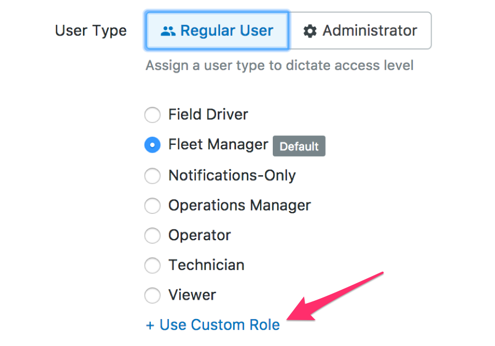Click the Technician role label
This screenshot has width=495, height=346.
pyautogui.click(x=206, y=265)
